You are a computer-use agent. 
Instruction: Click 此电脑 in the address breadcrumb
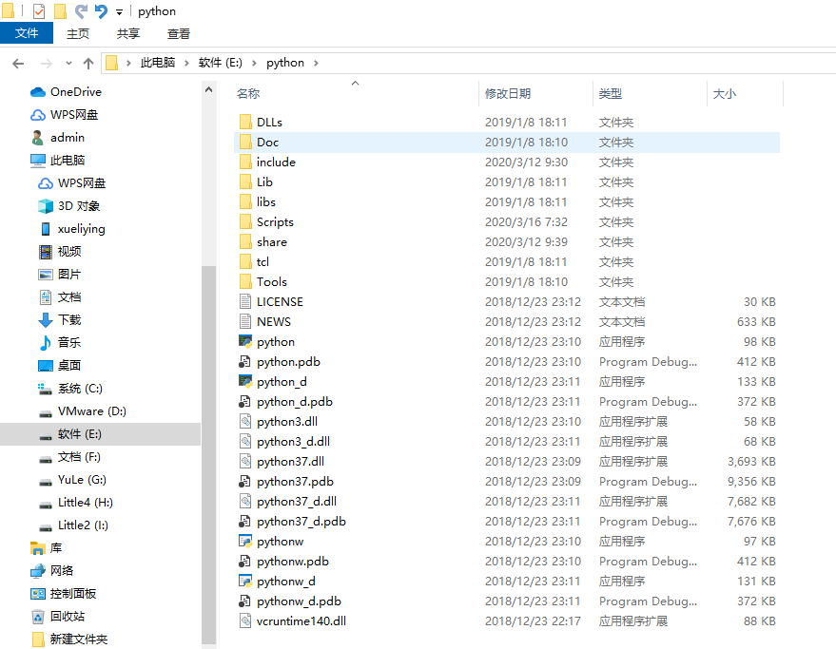coord(158,63)
